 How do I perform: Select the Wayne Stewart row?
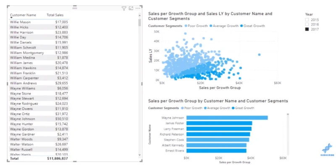coord(39,98)
